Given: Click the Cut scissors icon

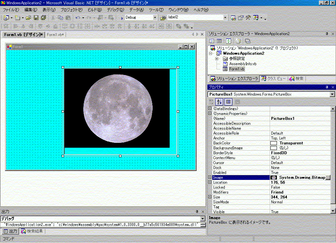Looking at the screenshot, I should click(x=53, y=18).
